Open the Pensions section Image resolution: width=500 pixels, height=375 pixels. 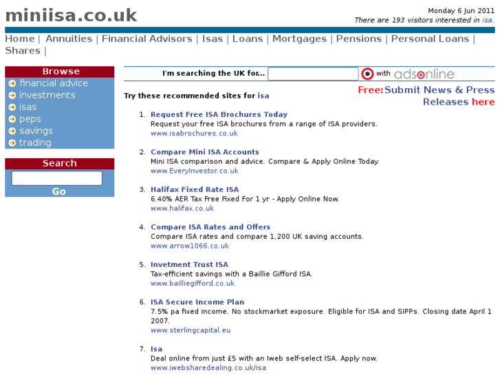pyautogui.click(x=359, y=39)
